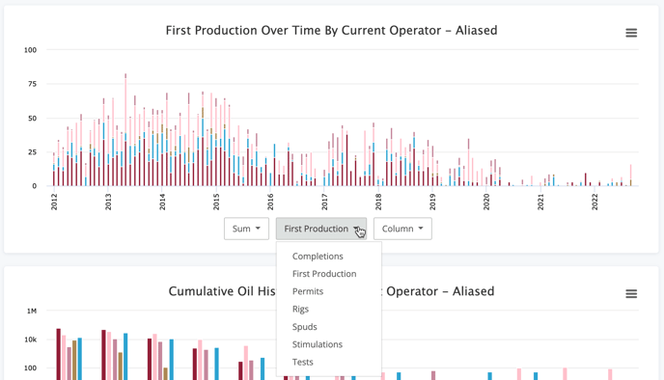Screen dimensions: 664x380
Task: Open the Column chart type dropdown
Action: (x=402, y=229)
